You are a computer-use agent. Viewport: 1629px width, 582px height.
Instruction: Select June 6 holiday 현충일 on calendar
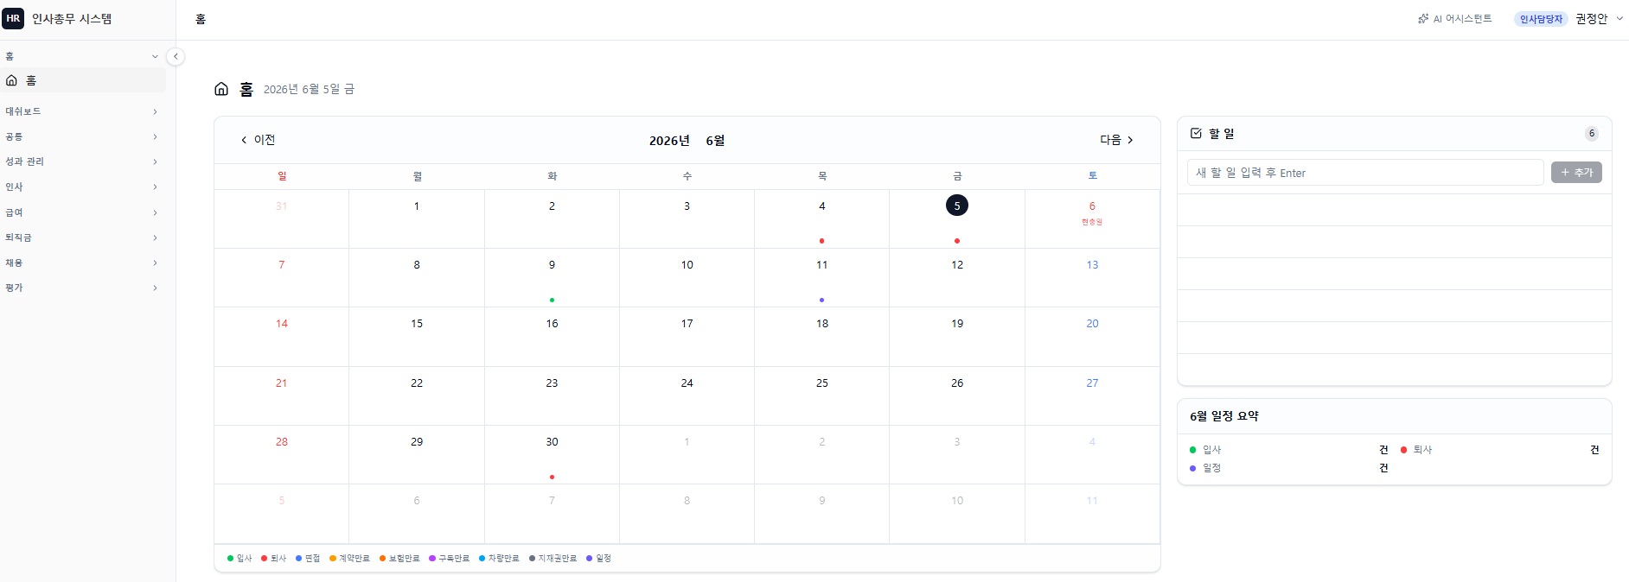pos(1092,219)
